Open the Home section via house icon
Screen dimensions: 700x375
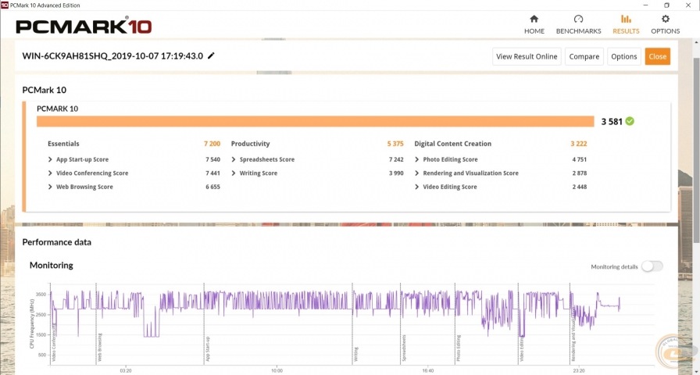(534, 20)
